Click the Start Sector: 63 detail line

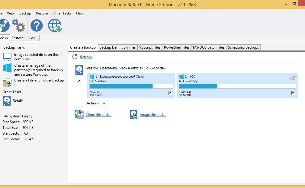(x=15, y=133)
